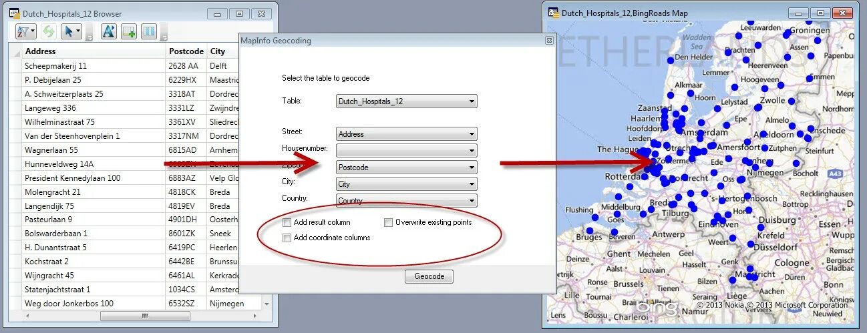The image size is (867, 333).
Task: Click 'H. Dunantstraat 5' address
Action: pyautogui.click(x=94, y=248)
